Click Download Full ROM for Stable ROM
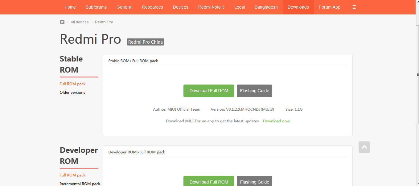Screen dimensions: 419x186 click(x=209, y=91)
